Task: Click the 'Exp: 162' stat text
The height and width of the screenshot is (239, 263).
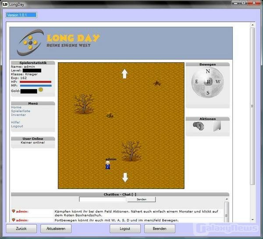Action: pos(19,78)
